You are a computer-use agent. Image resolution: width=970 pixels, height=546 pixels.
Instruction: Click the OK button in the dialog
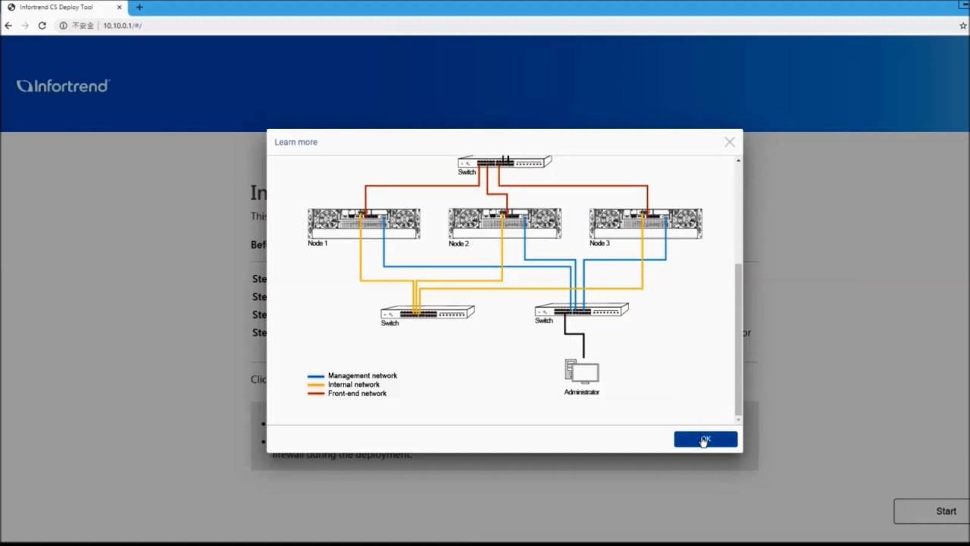tap(706, 440)
